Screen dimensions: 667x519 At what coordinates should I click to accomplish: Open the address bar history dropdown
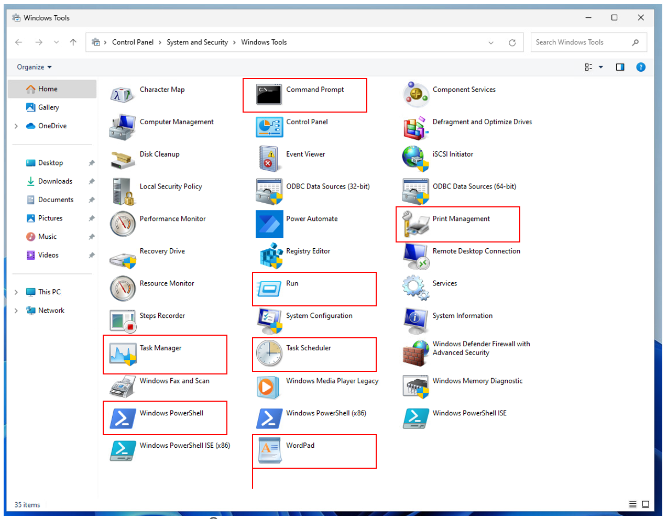(x=491, y=43)
